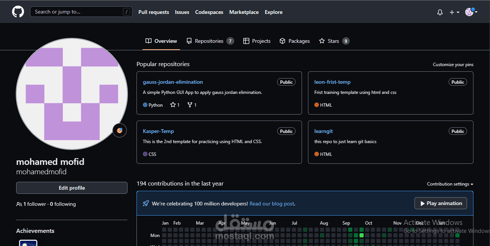Expand Contribution settings dropdown

coord(450,184)
